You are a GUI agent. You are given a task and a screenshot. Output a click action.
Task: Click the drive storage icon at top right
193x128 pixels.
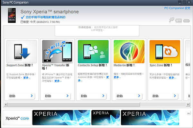pyautogui.click(x=187, y=21)
